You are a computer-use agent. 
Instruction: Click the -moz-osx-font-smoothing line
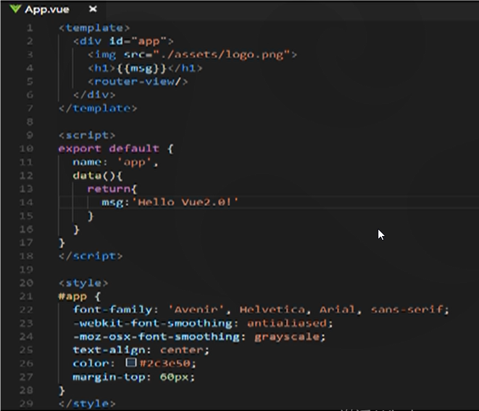pyautogui.click(x=199, y=336)
